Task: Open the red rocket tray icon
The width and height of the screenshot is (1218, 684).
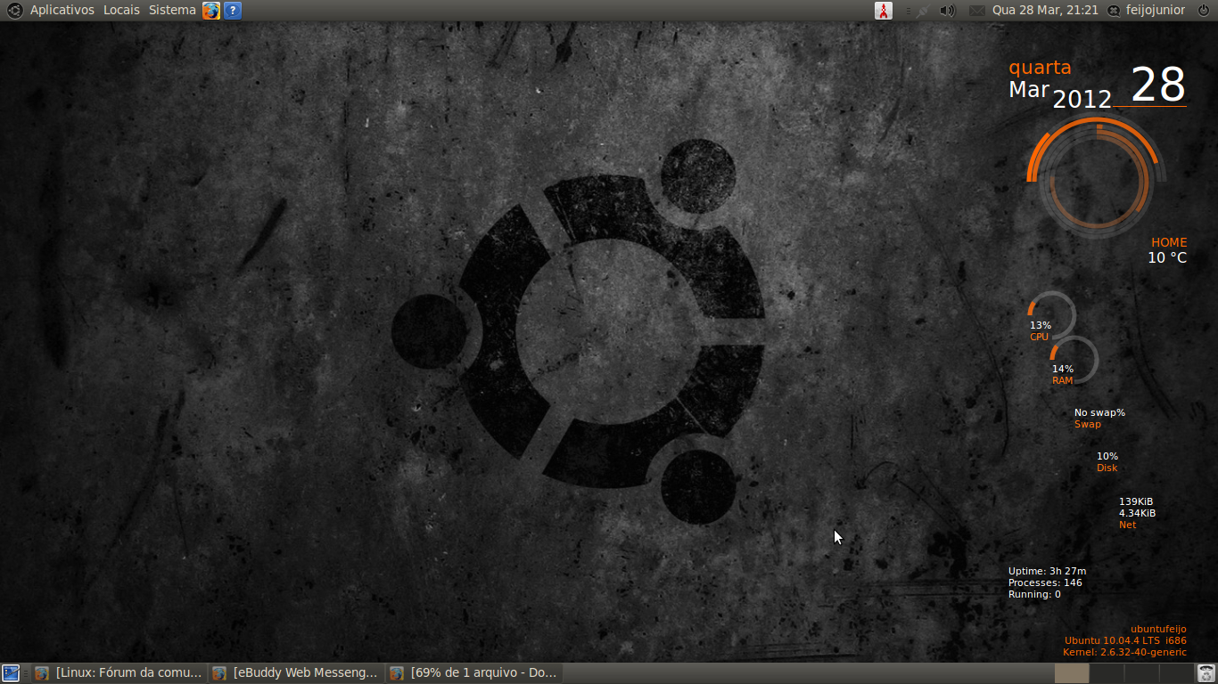Action: tap(884, 11)
